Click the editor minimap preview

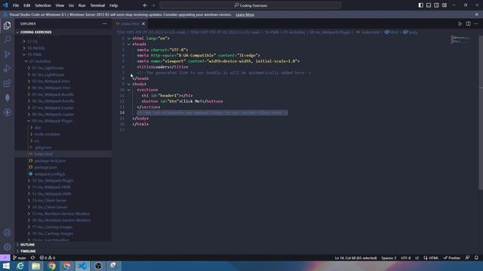pos(460,40)
